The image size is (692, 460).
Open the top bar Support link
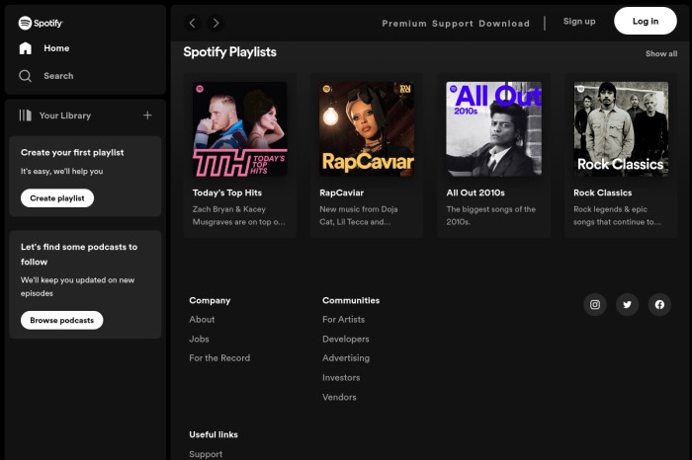click(453, 24)
